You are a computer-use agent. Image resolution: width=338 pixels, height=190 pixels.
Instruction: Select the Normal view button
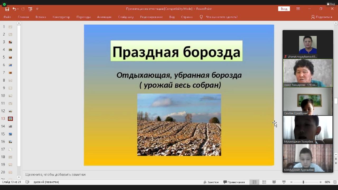click(254, 182)
